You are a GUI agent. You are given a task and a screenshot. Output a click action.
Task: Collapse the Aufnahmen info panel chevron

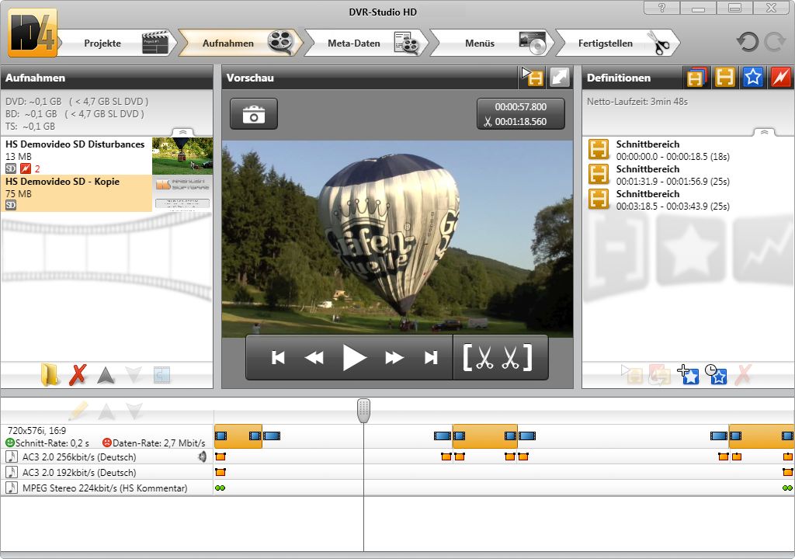(x=182, y=132)
